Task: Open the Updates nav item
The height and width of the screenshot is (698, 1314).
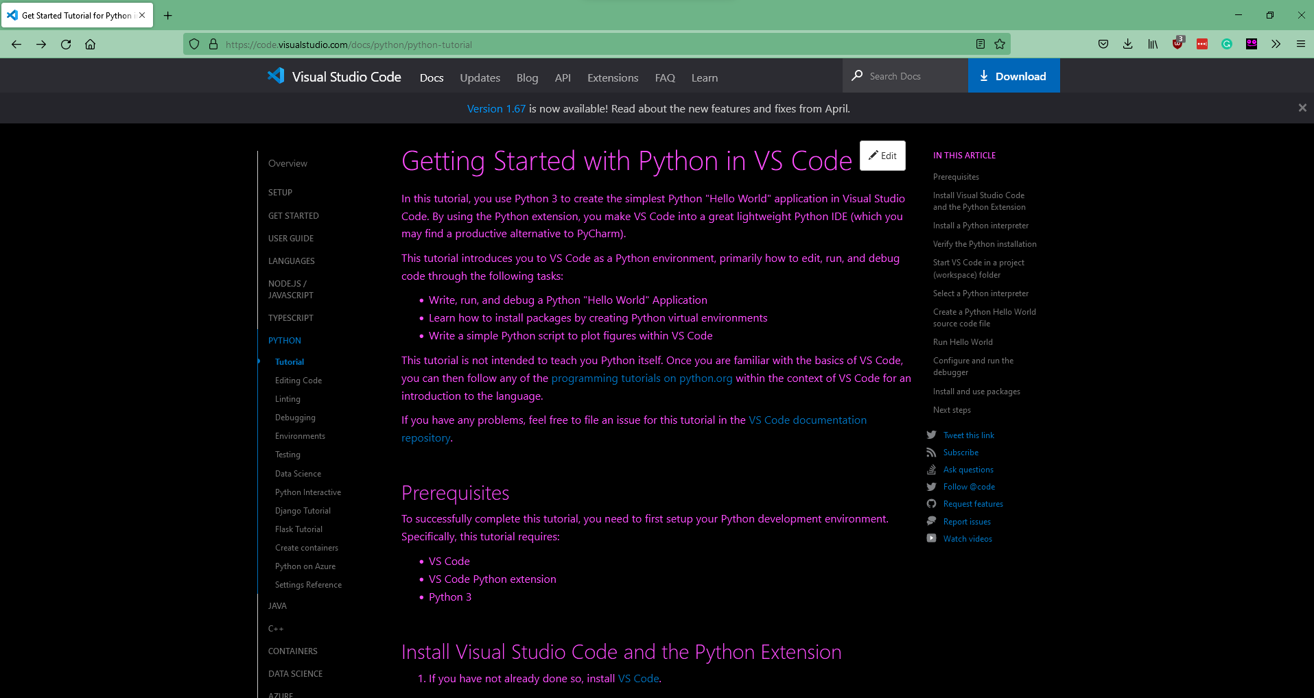Action: click(480, 77)
